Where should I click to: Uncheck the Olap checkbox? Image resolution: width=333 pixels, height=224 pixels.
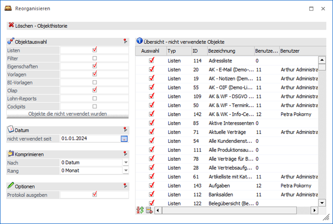(94, 90)
